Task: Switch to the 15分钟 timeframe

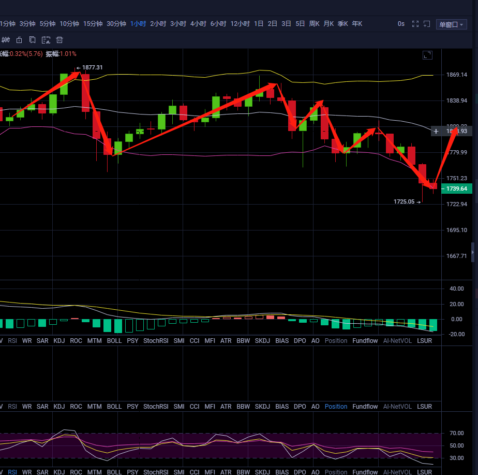Action: 93,24
